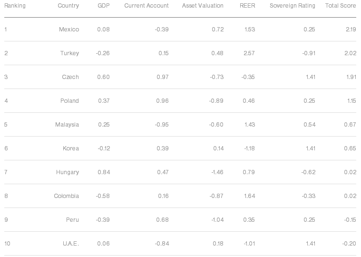The height and width of the screenshot is (257, 361).
Task: Select Colombia GDP value -0.58
Action: pos(103,196)
